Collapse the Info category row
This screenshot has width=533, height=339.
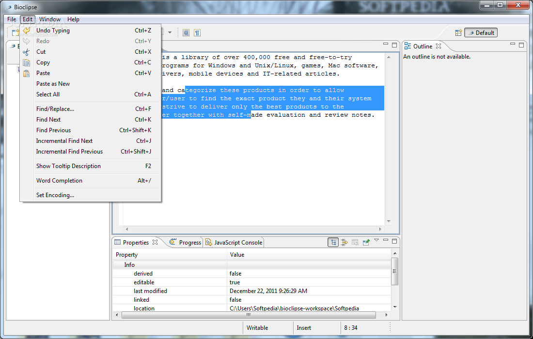point(251,265)
